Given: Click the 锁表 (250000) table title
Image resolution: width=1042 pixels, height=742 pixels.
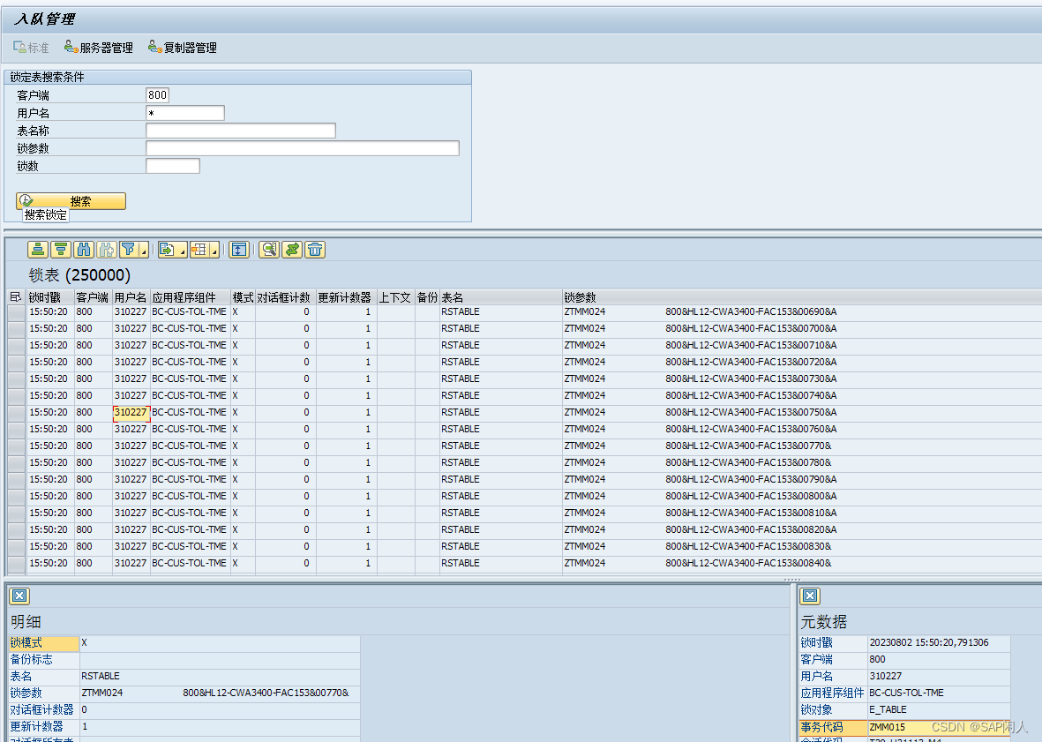Looking at the screenshot, I should point(79,275).
